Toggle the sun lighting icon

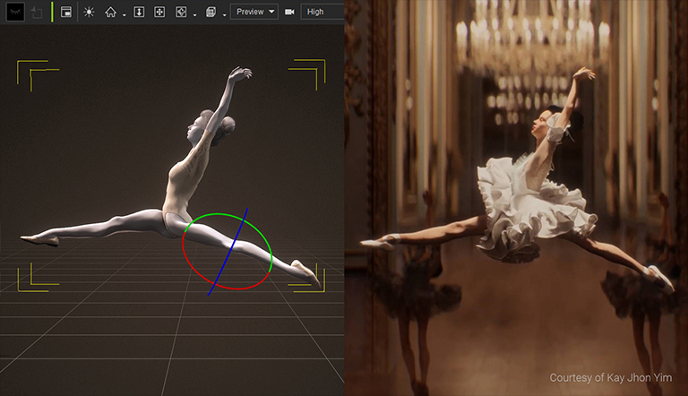[89, 13]
